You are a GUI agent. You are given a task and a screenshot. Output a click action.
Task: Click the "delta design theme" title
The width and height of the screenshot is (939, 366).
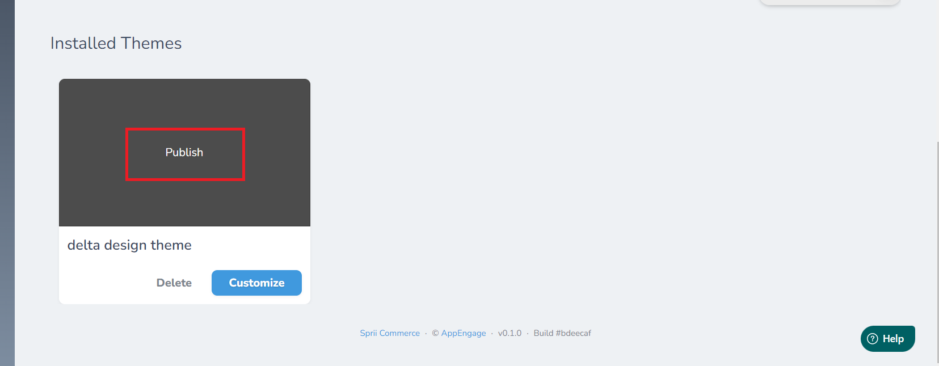(129, 245)
